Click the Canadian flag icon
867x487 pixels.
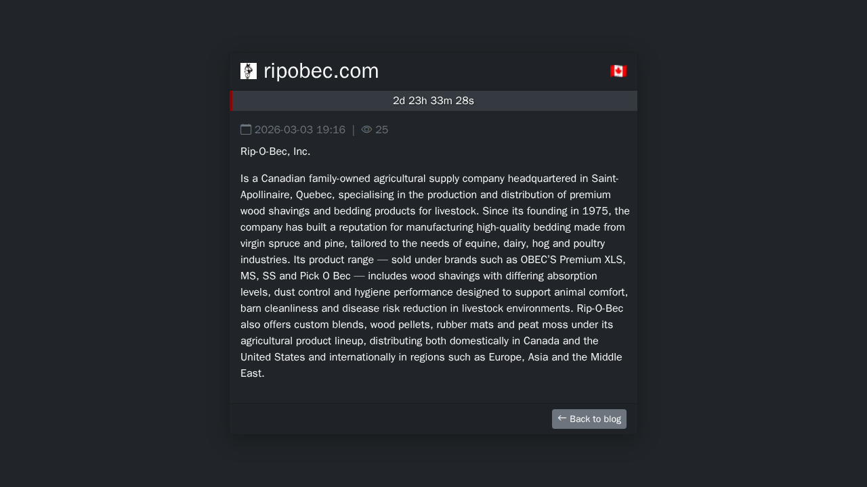pos(618,71)
